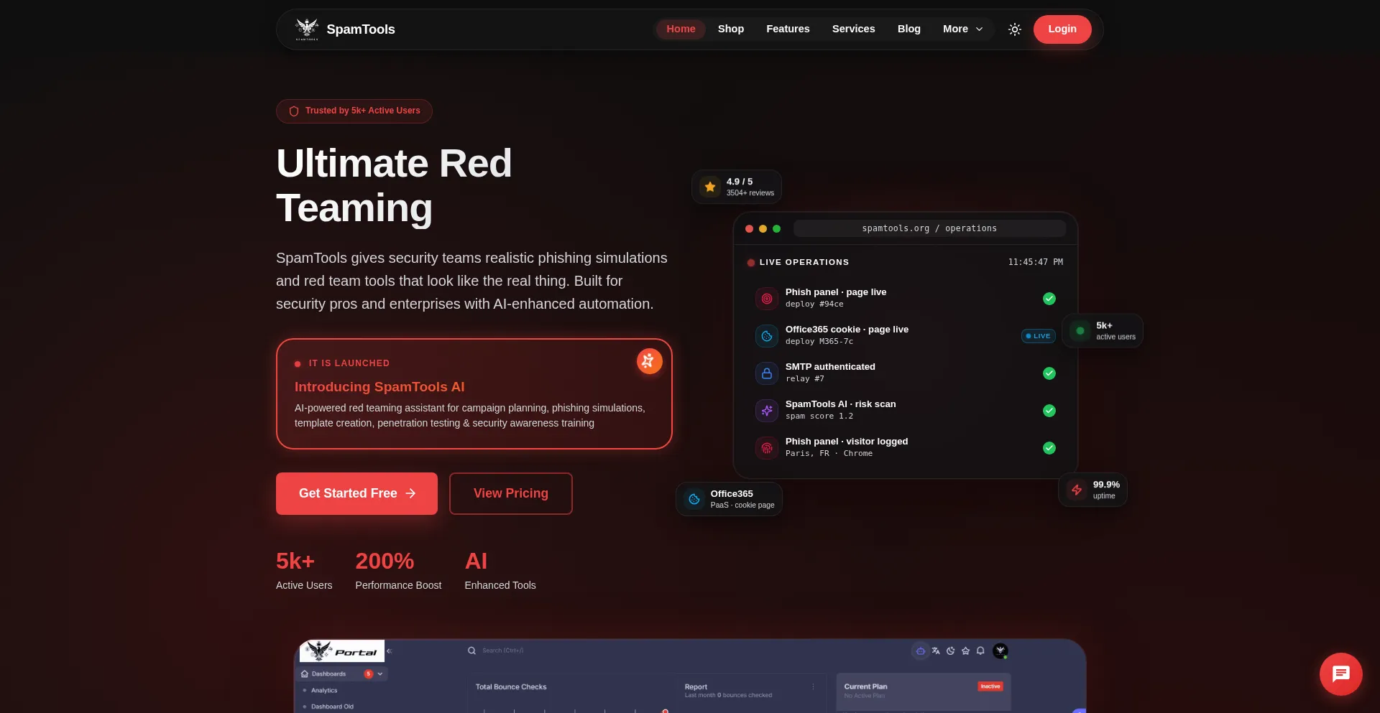Click the "spam score 1.2" text
The image size is (1380, 713).
click(x=819, y=416)
